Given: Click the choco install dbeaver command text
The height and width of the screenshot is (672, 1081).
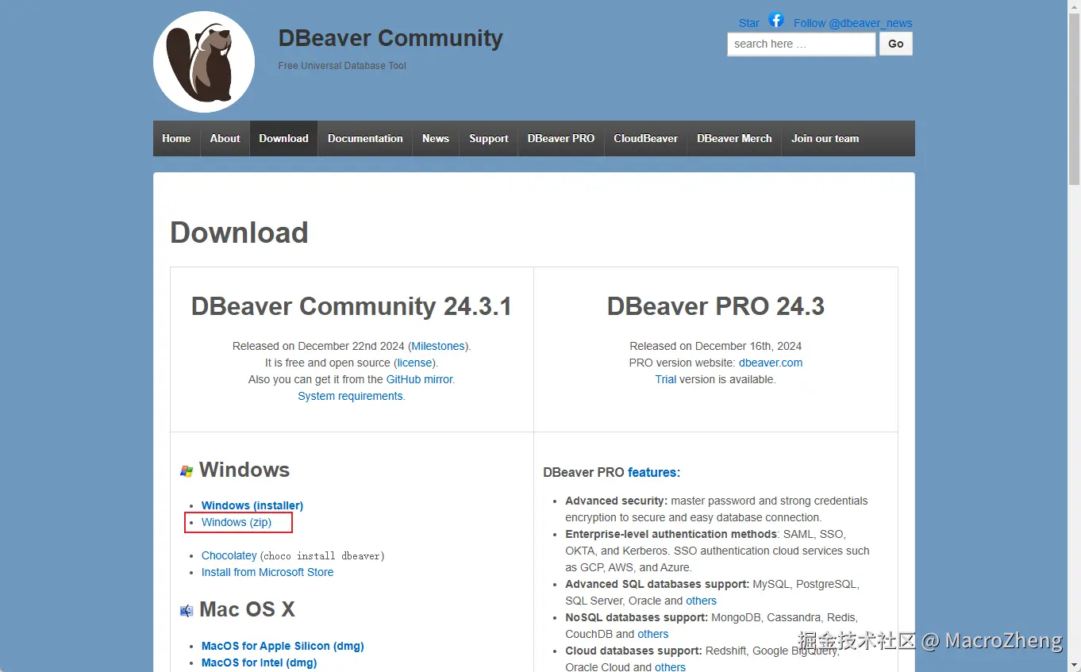Looking at the screenshot, I should (x=322, y=556).
